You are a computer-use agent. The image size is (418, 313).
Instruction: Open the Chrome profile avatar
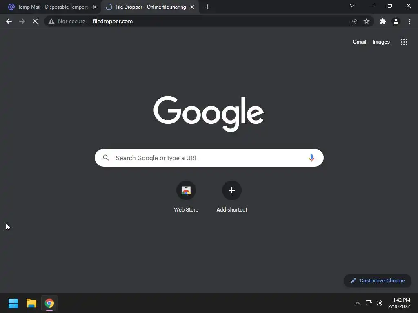[396, 21]
